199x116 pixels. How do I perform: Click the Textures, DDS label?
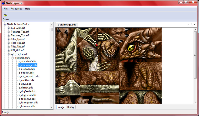22,58
